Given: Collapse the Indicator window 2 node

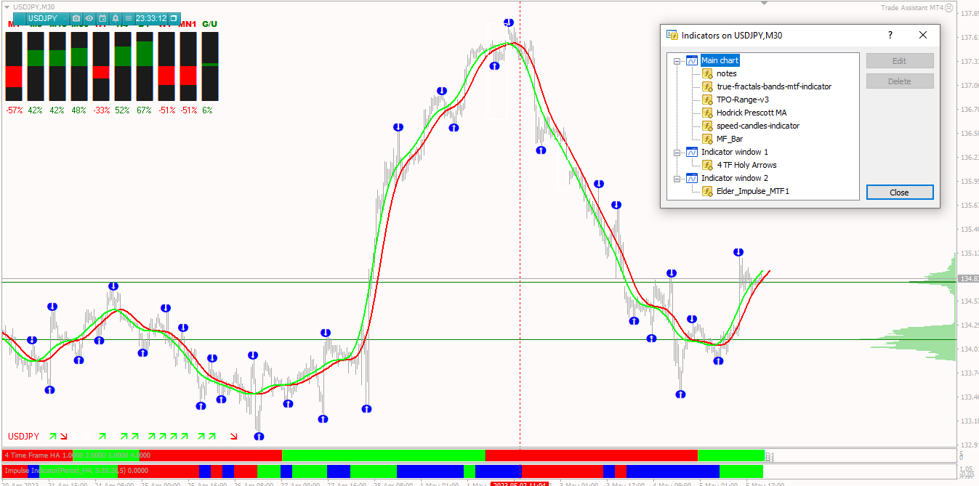Looking at the screenshot, I should coord(677,179).
